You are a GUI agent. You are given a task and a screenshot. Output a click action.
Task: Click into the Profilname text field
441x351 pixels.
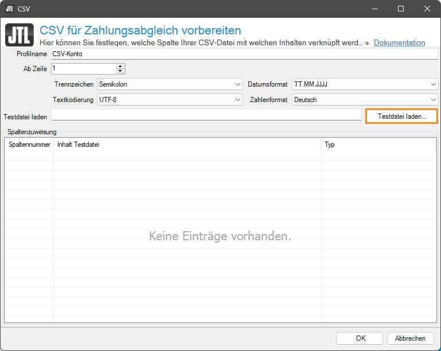(x=244, y=54)
